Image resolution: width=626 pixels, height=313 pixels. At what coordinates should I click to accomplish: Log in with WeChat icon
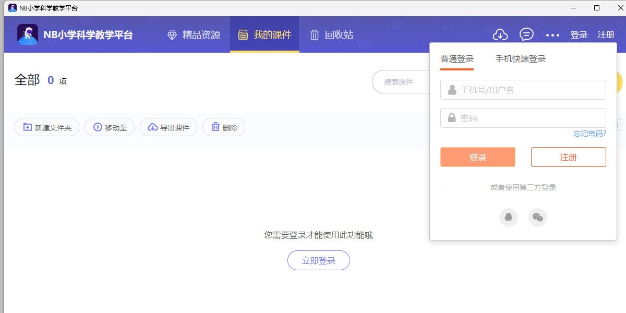538,217
